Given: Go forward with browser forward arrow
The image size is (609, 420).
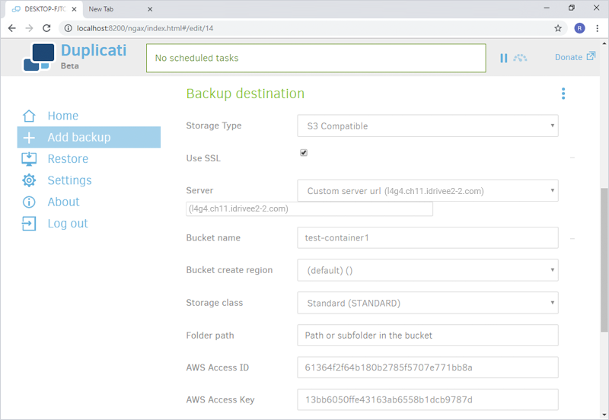Looking at the screenshot, I should tap(29, 28).
